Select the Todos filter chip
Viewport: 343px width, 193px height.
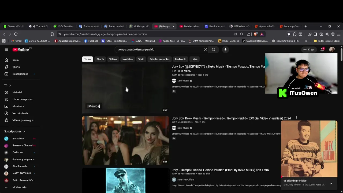[x=88, y=59]
